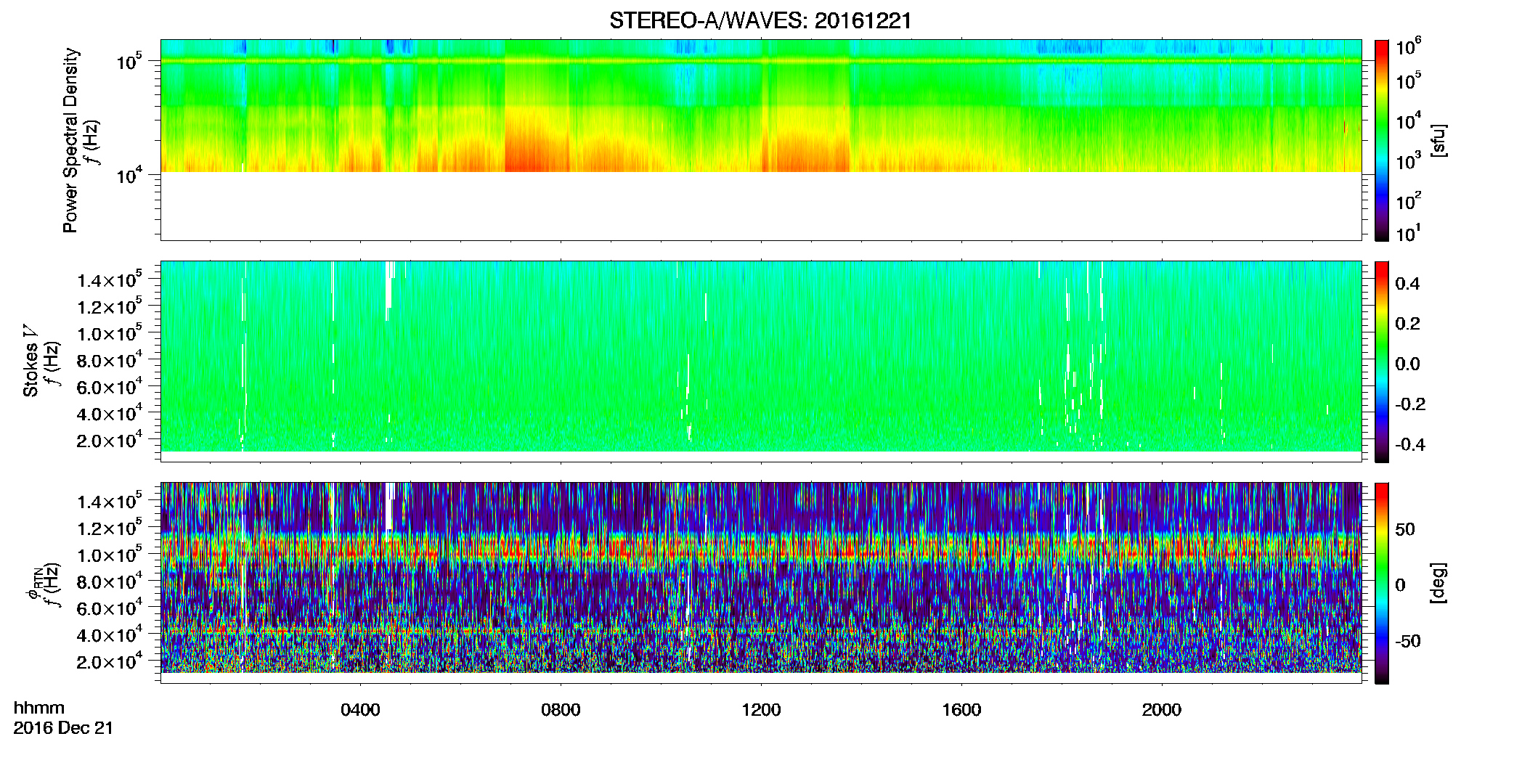Click the [sfu] colorbar unit label

(x=1438, y=140)
